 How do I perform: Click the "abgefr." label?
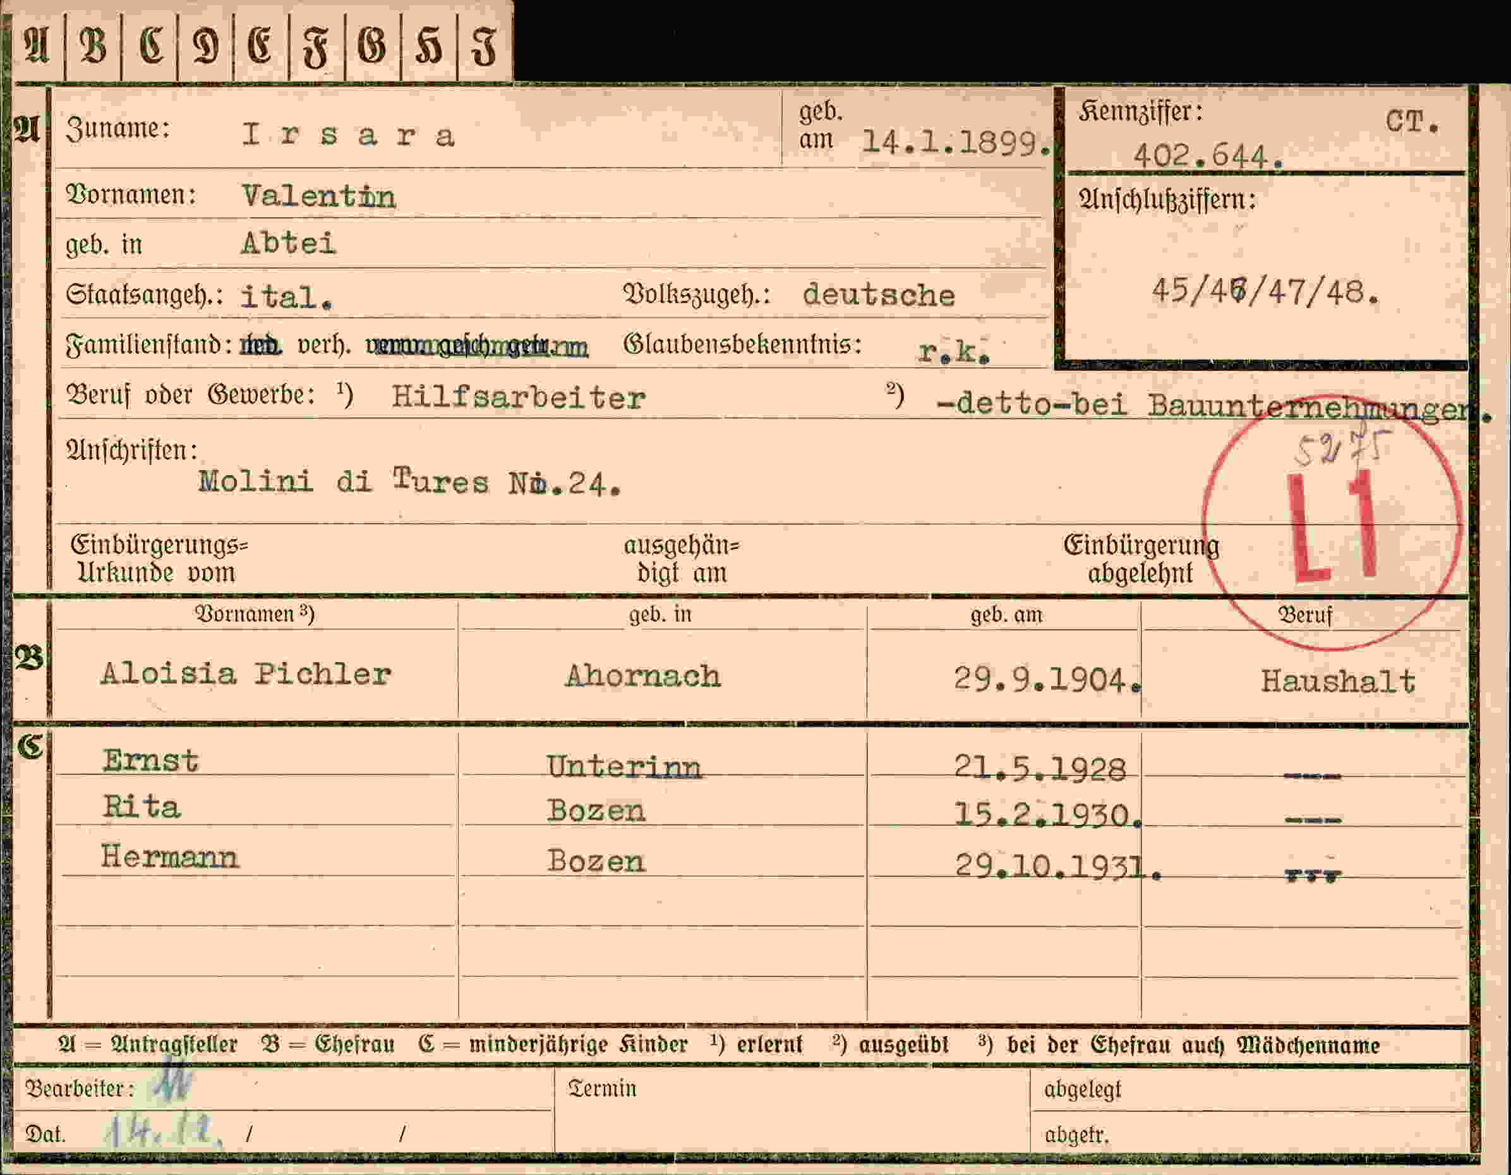coord(1076,1135)
